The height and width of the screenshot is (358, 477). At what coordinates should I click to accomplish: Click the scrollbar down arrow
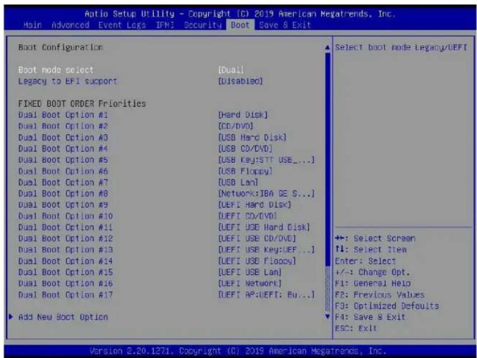click(x=328, y=317)
